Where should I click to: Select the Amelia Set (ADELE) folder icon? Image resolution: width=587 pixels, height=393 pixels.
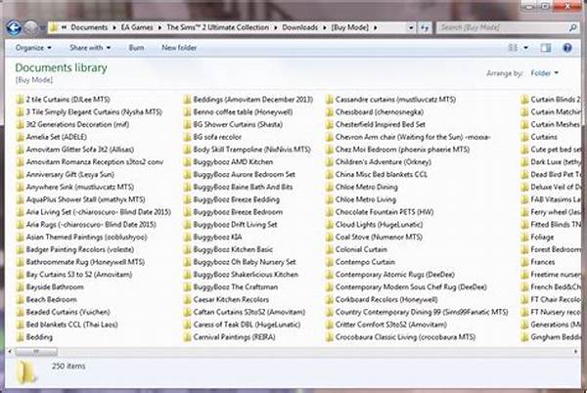20,137
